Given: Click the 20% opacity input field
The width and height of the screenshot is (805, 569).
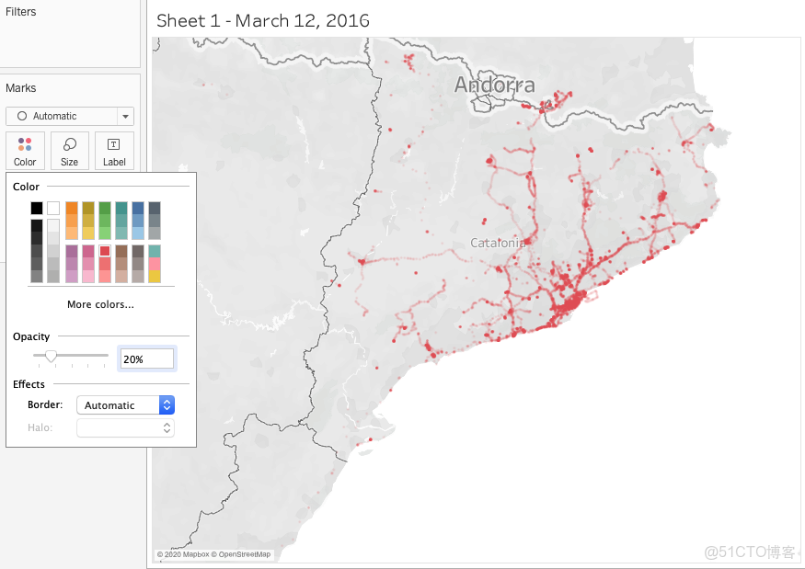Looking at the screenshot, I should (146, 358).
